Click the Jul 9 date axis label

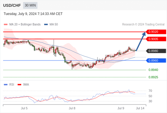click(x=121, y=108)
